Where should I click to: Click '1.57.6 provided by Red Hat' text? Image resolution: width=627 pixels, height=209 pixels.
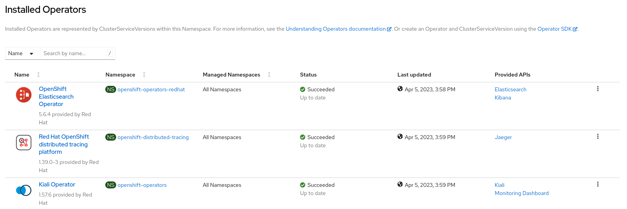click(x=65, y=199)
